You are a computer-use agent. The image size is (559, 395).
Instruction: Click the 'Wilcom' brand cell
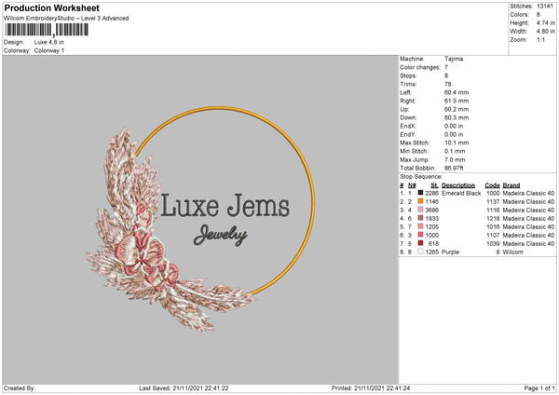tap(513, 252)
